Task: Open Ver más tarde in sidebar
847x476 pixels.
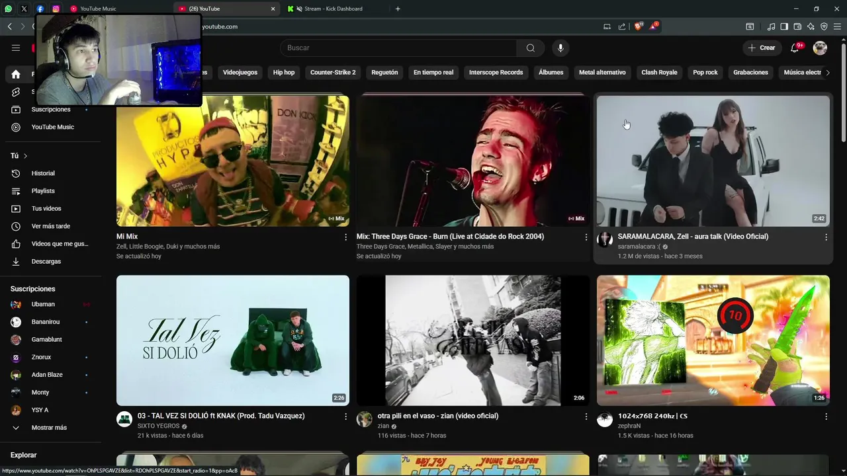Action: [52, 226]
